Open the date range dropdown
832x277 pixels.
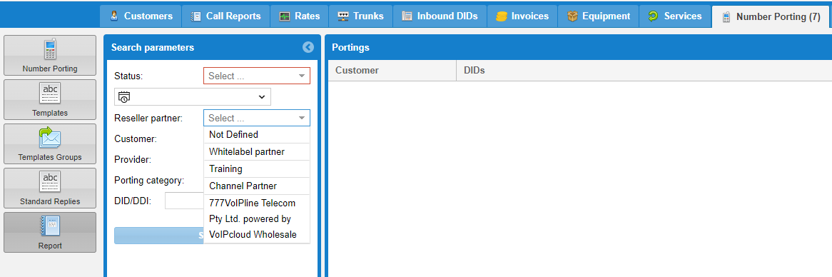[193, 96]
